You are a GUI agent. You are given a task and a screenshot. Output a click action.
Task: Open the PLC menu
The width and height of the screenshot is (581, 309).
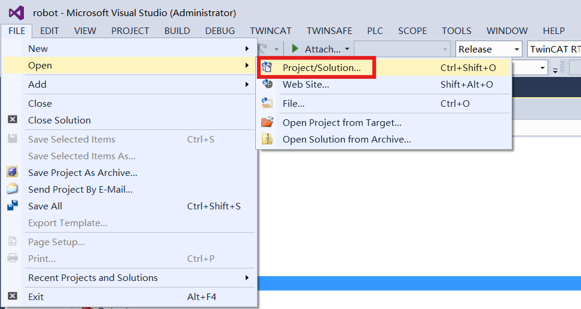point(375,31)
